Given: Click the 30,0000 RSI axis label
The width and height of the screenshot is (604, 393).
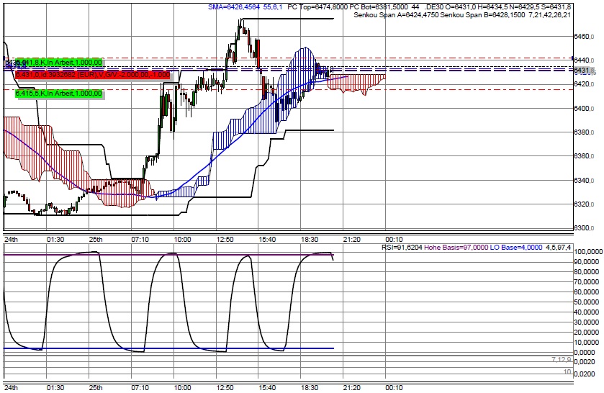Looking at the screenshot, I should click(x=587, y=322).
